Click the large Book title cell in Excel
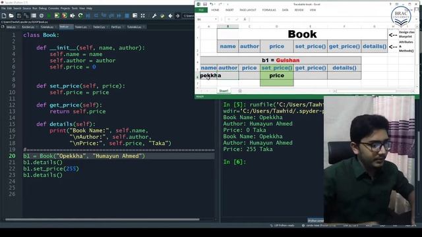Viewport: 422px width, 237px height. pyautogui.click(x=302, y=34)
